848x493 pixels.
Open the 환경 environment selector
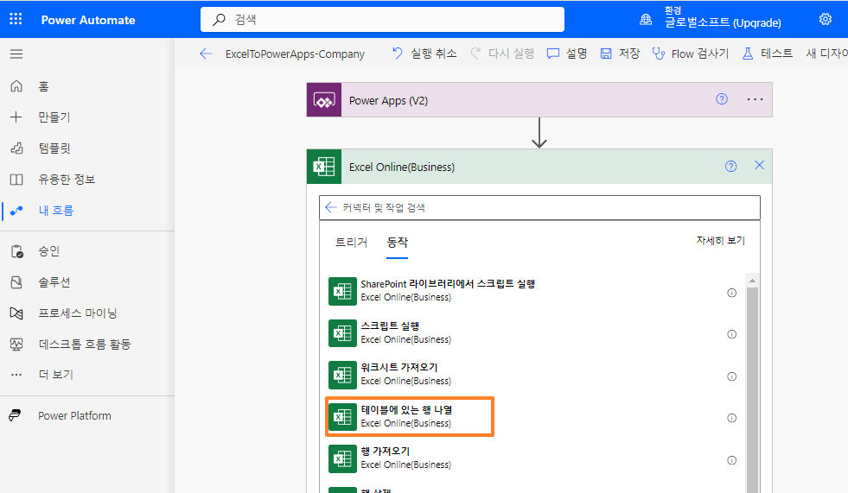711,19
